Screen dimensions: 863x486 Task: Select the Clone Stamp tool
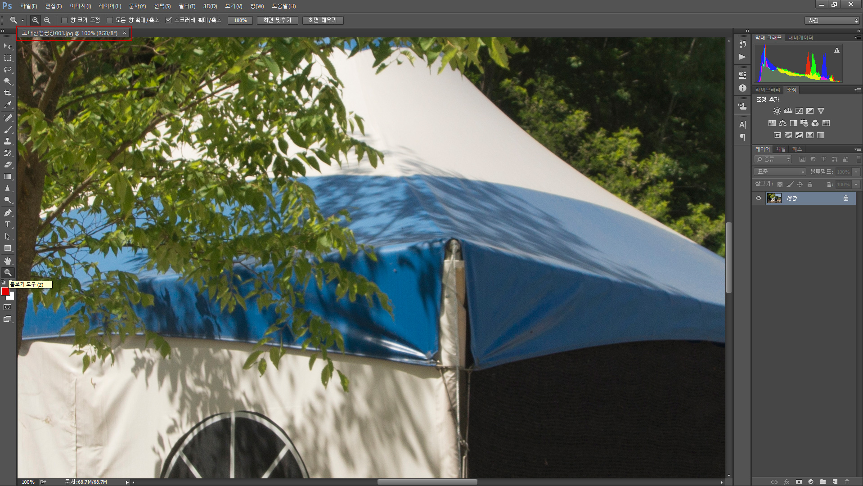click(x=8, y=141)
